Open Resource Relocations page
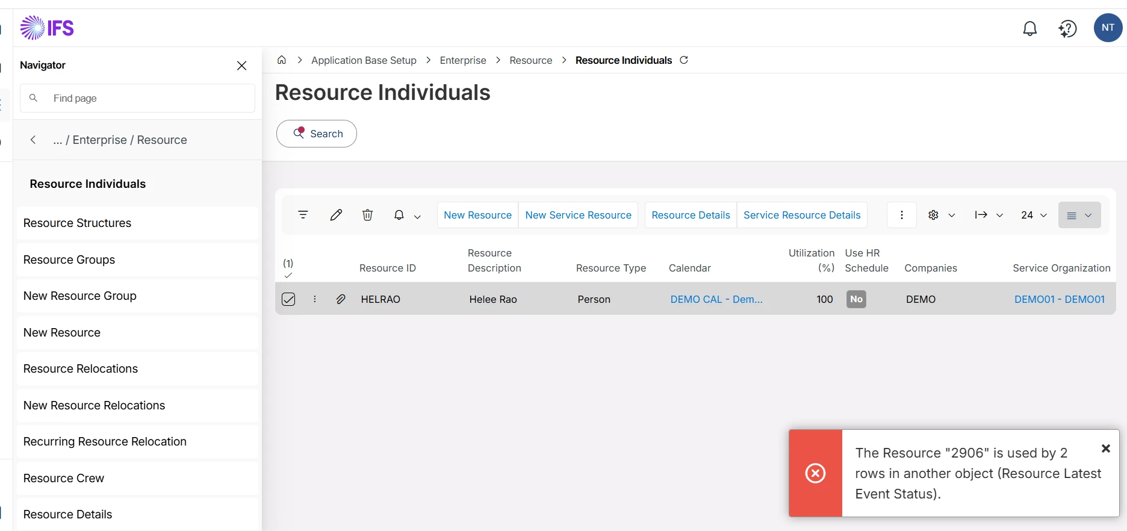This screenshot has width=1127, height=531. pos(137,368)
